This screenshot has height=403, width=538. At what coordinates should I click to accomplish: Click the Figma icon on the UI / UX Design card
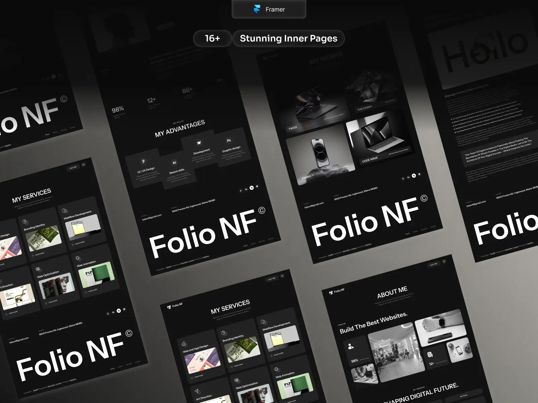(143, 162)
